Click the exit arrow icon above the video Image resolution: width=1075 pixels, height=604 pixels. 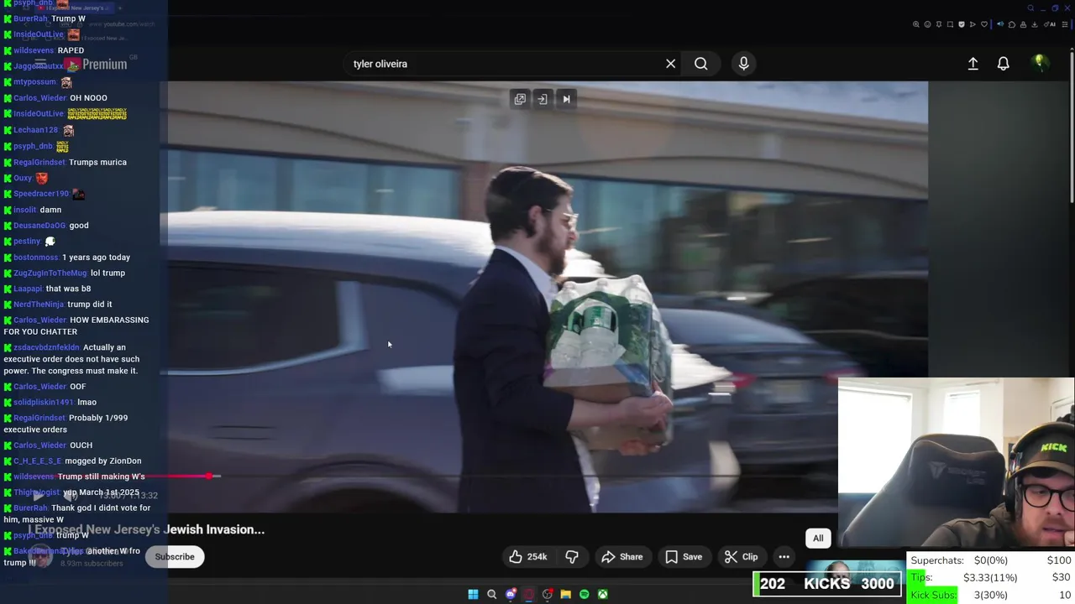(543, 99)
